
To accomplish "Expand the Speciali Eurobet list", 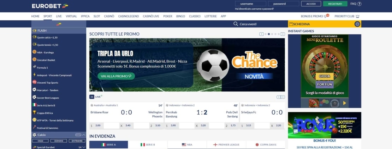I will pyautogui.click(x=84, y=147).
